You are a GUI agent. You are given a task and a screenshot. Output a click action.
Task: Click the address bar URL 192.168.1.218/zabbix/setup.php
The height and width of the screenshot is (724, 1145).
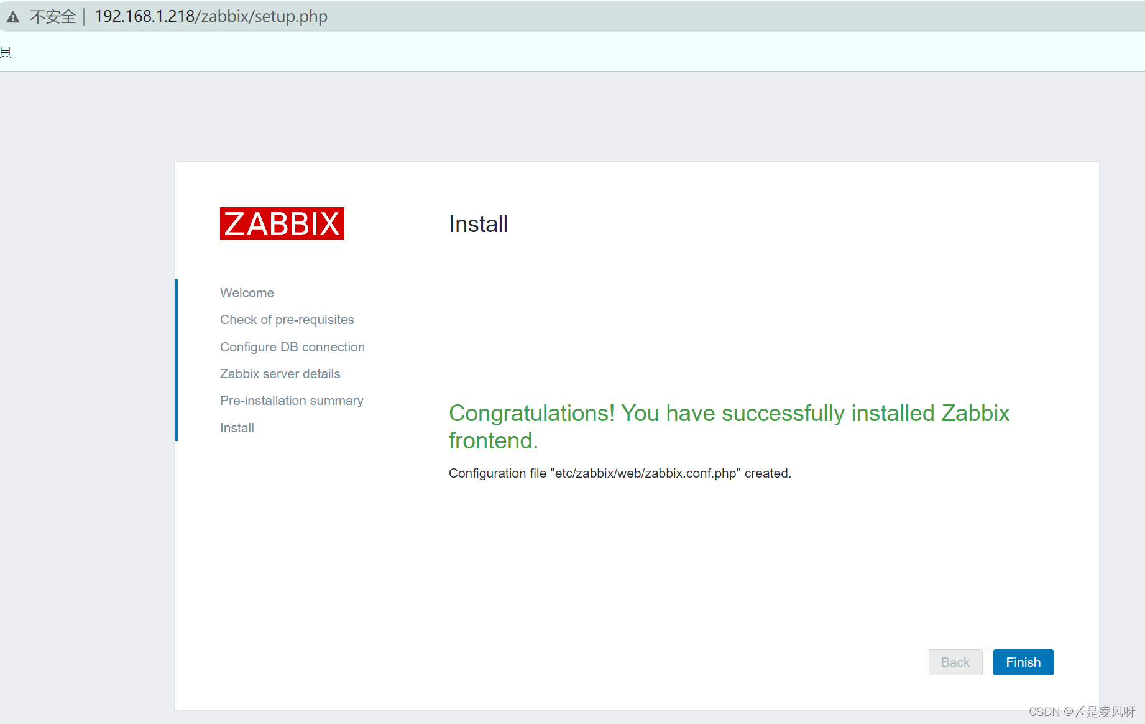(211, 16)
